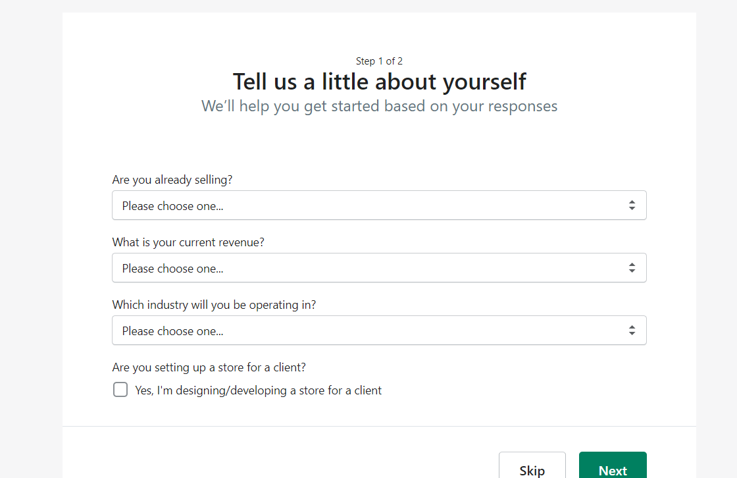
Task: Click the green Next button
Action: point(613,467)
